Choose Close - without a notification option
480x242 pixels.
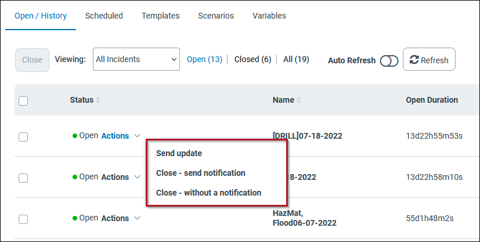click(x=209, y=193)
